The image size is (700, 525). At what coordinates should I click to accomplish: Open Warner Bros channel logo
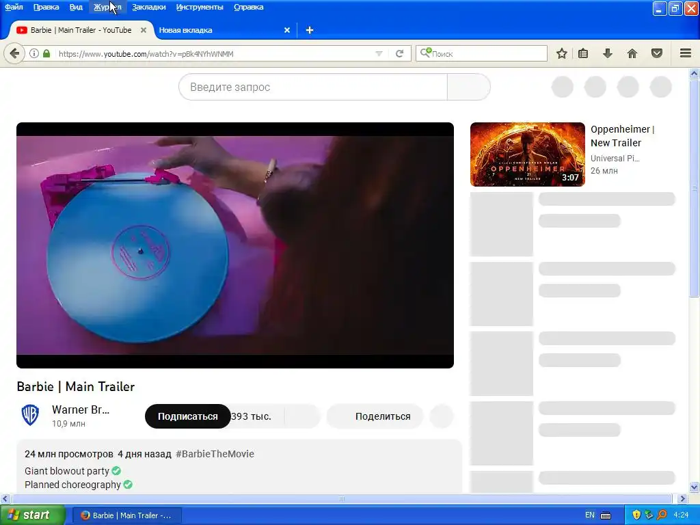pyautogui.click(x=30, y=415)
